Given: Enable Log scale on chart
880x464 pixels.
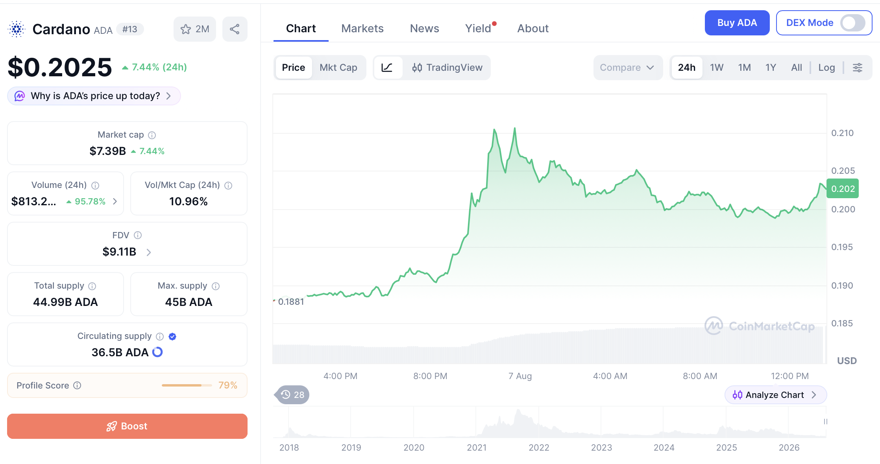Looking at the screenshot, I should pyautogui.click(x=826, y=68).
